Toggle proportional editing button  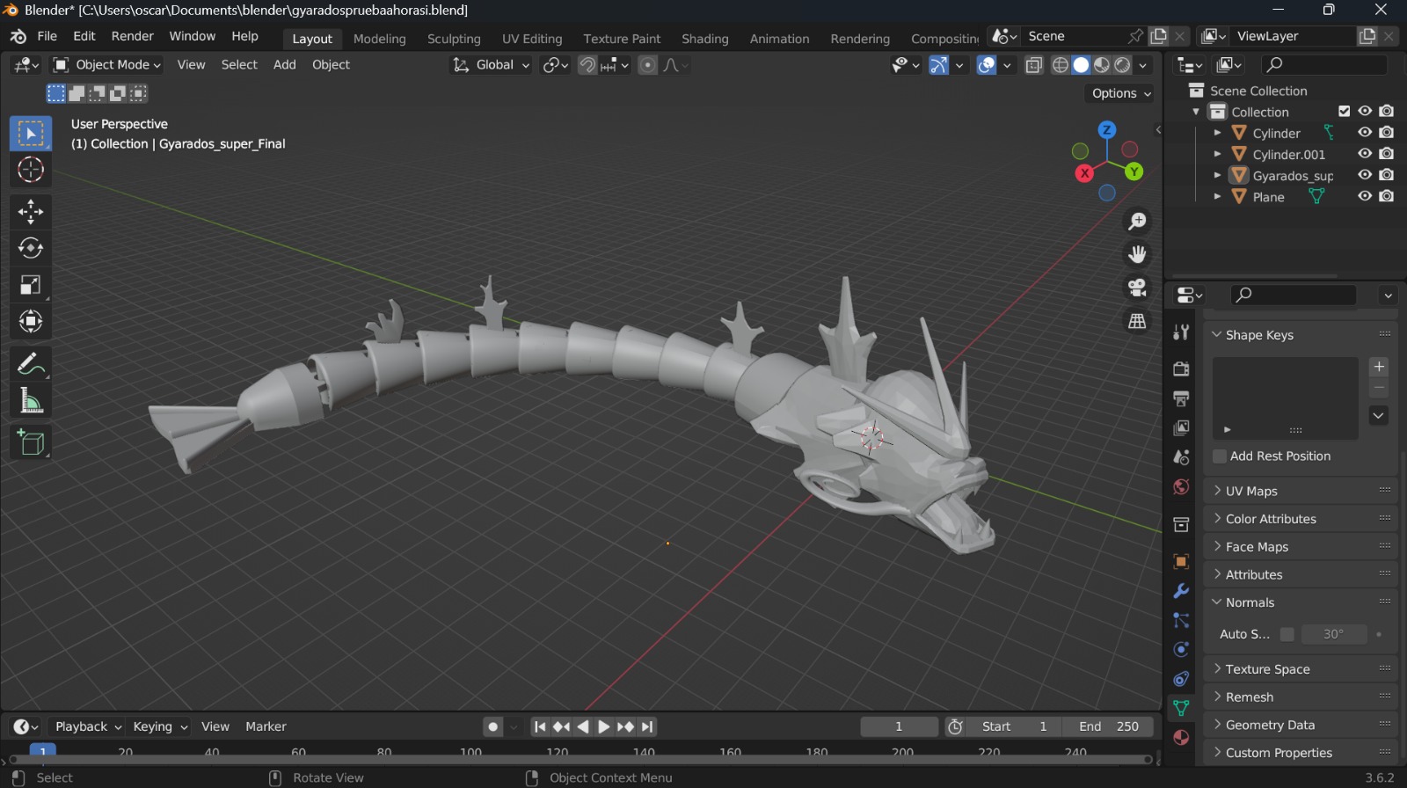647,65
